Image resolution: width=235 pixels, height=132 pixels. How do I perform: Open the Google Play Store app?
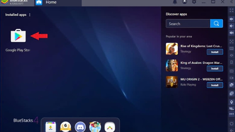(18, 36)
